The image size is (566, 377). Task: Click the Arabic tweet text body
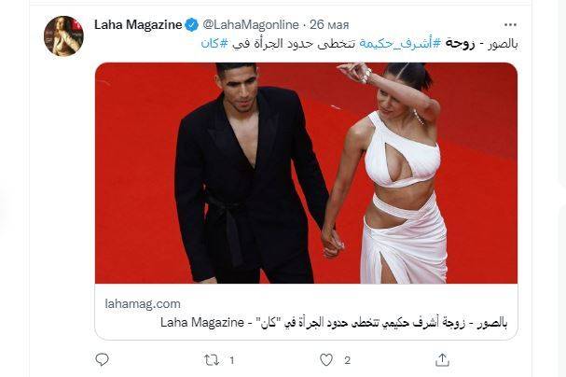(359, 44)
